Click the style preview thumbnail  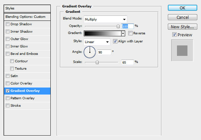[x=182, y=50]
